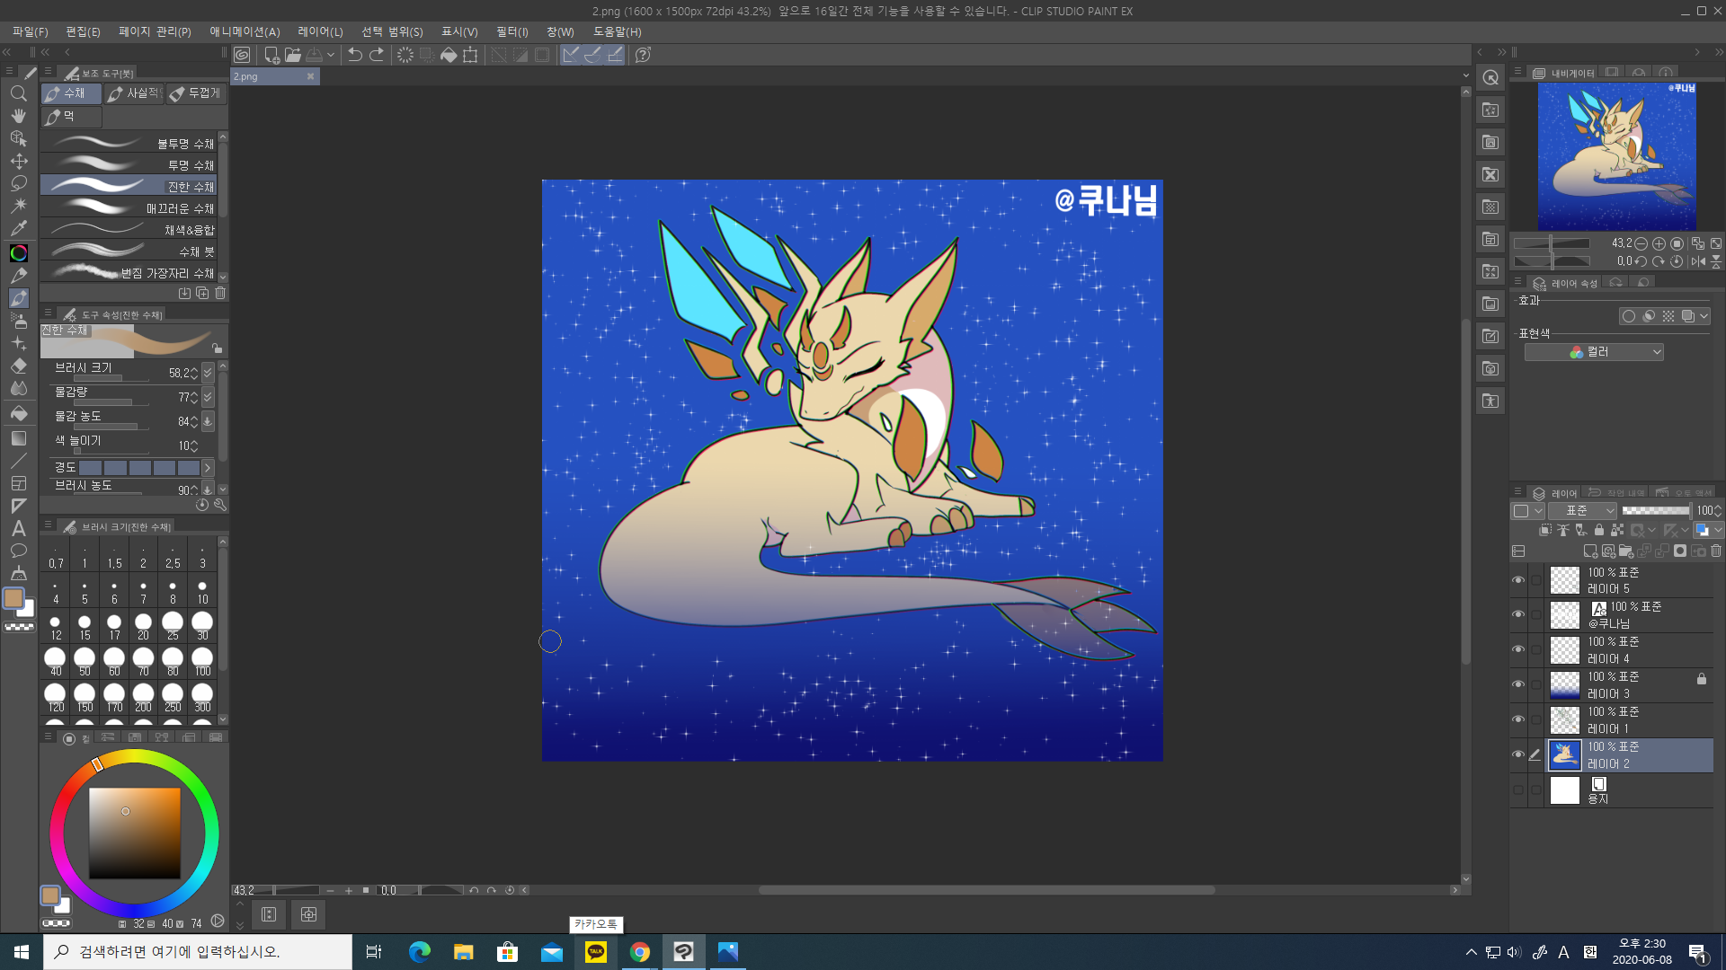Hide layer 레이어 3 with eye icon
This screenshot has width=1726, height=970.
(x=1518, y=684)
